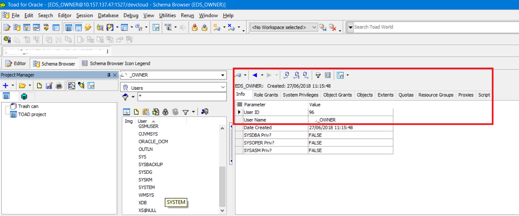Click the save workspace icon
The image size is (519, 216).
coord(323,27)
